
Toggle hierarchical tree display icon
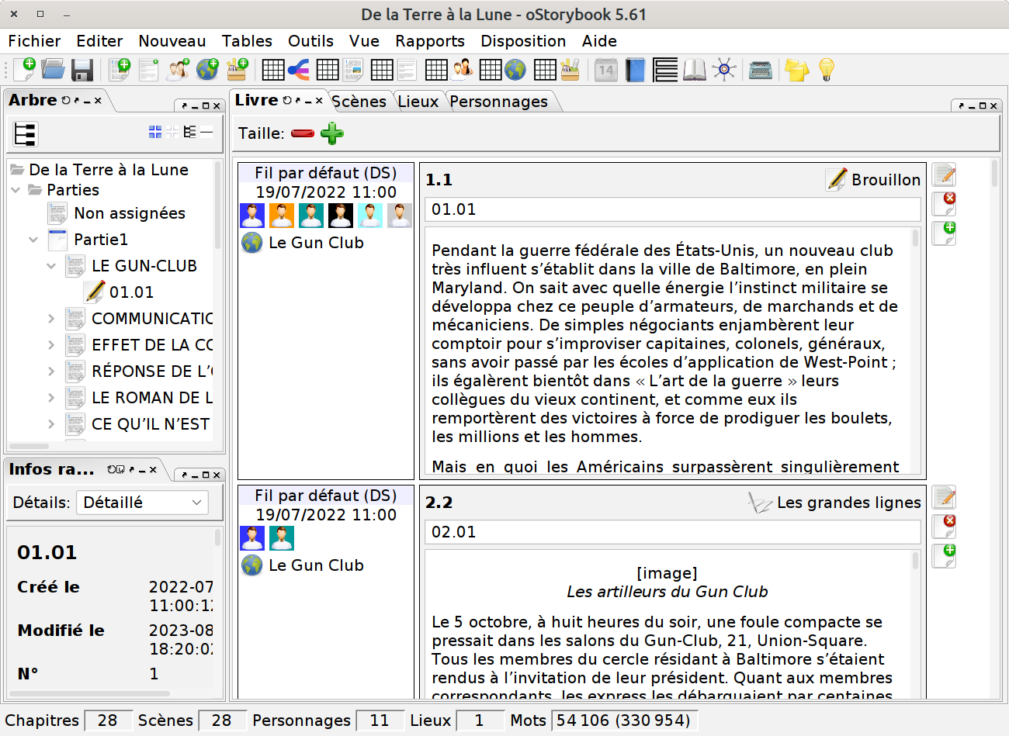tap(189, 133)
